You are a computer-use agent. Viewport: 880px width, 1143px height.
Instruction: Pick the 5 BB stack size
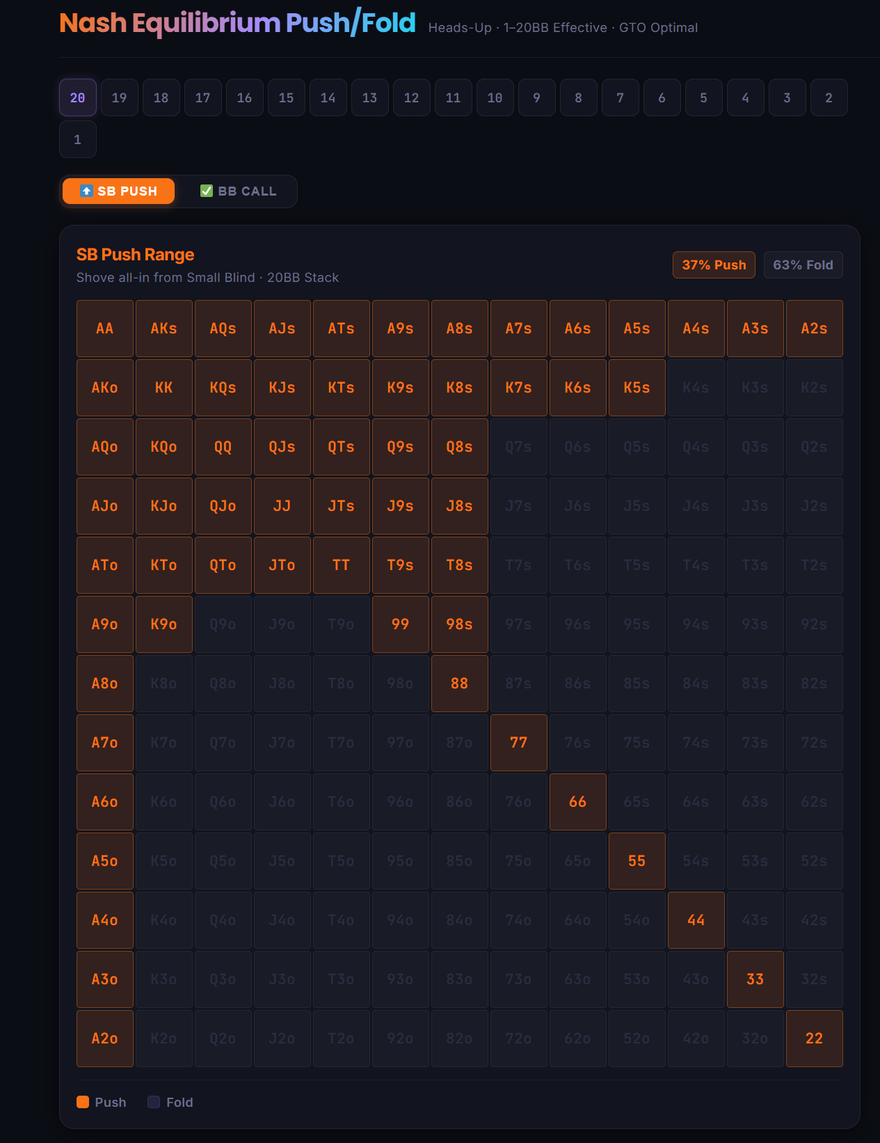click(x=704, y=97)
